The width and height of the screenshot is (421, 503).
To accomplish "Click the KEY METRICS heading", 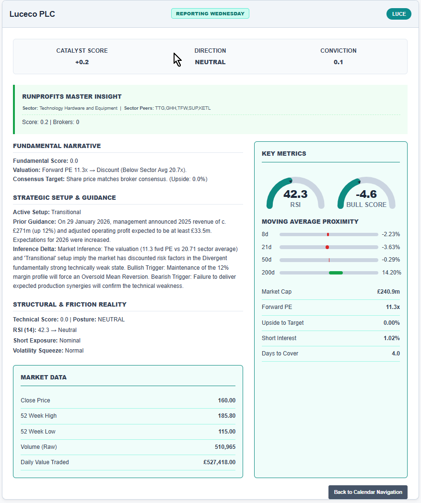I will (x=284, y=154).
